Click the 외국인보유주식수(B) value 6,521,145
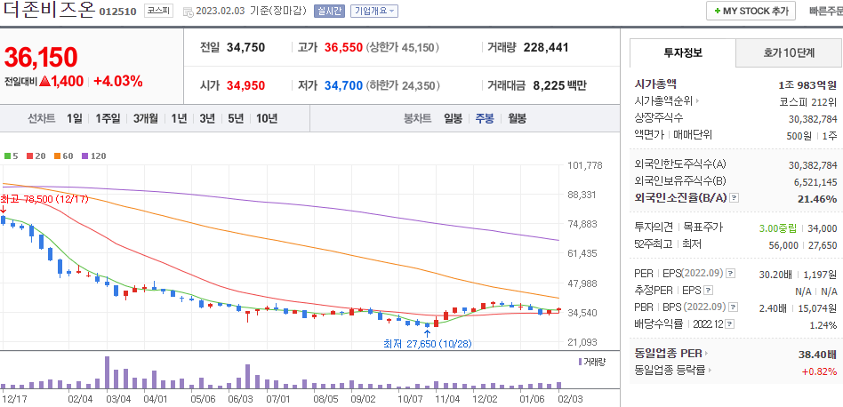 pos(815,182)
